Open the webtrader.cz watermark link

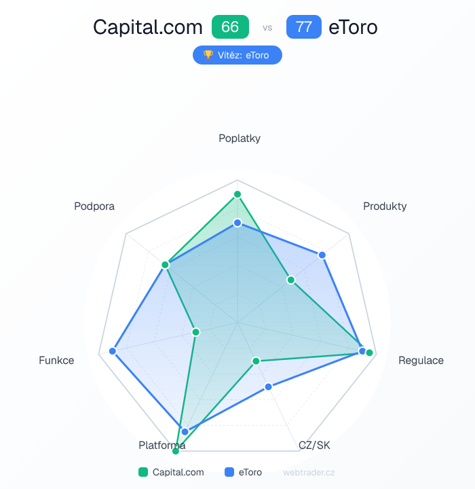pos(309,472)
